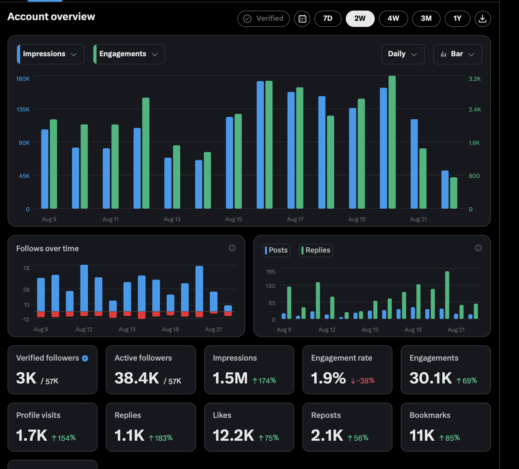The height and width of the screenshot is (469, 519).
Task: Click the Bar chart type icon
Action: coord(443,54)
